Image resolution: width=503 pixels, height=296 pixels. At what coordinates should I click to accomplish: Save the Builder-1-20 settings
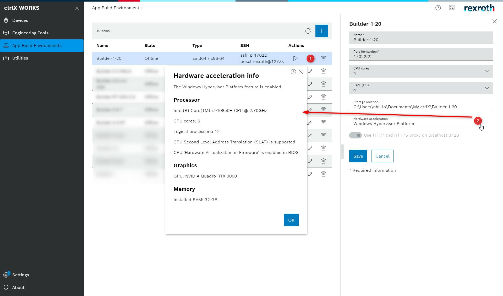358,156
